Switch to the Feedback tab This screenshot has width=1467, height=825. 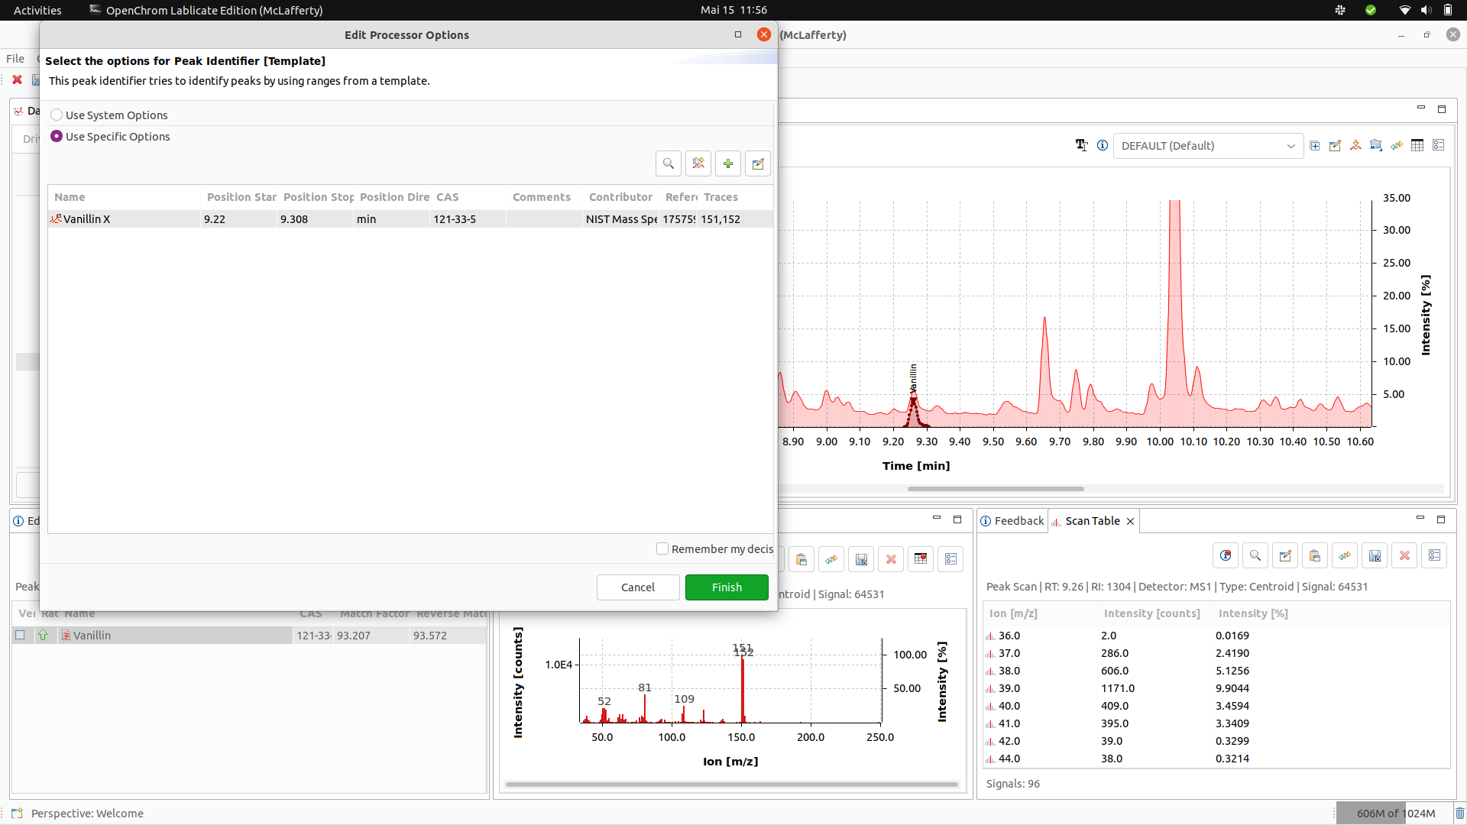coord(1018,520)
